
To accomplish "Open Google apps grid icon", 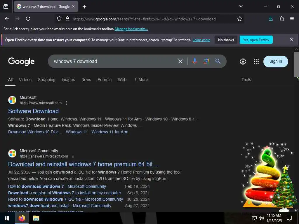I will [256, 62].
